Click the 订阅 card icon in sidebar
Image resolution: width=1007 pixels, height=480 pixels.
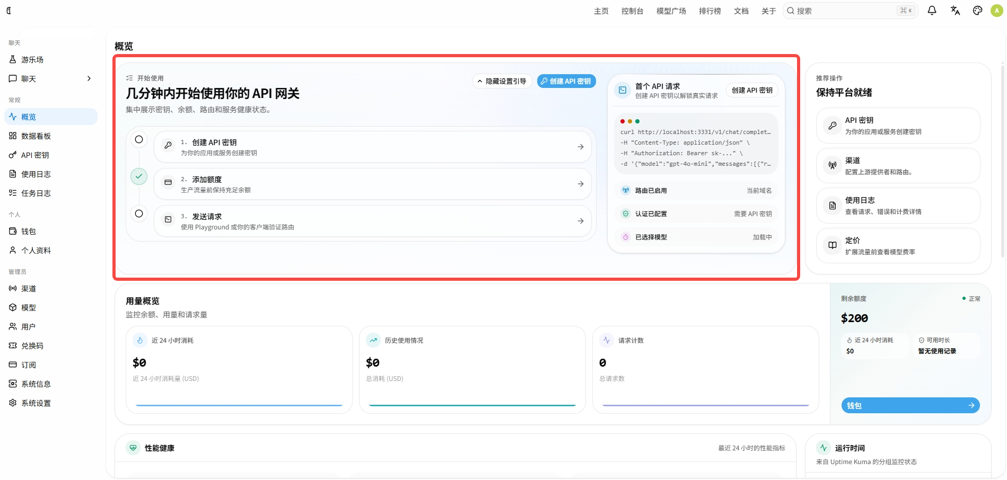pyautogui.click(x=13, y=365)
